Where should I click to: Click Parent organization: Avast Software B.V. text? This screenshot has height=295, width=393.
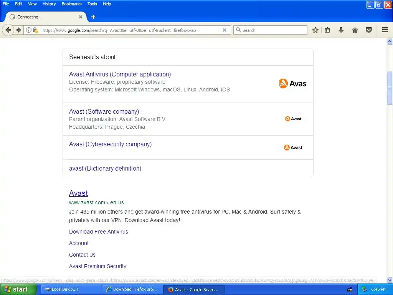[x=117, y=119]
